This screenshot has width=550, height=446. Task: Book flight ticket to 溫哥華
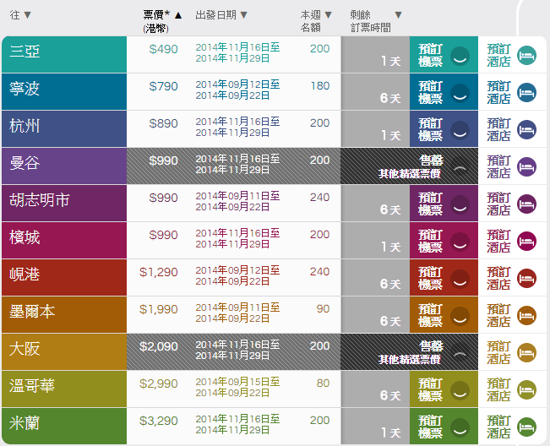coord(431,389)
